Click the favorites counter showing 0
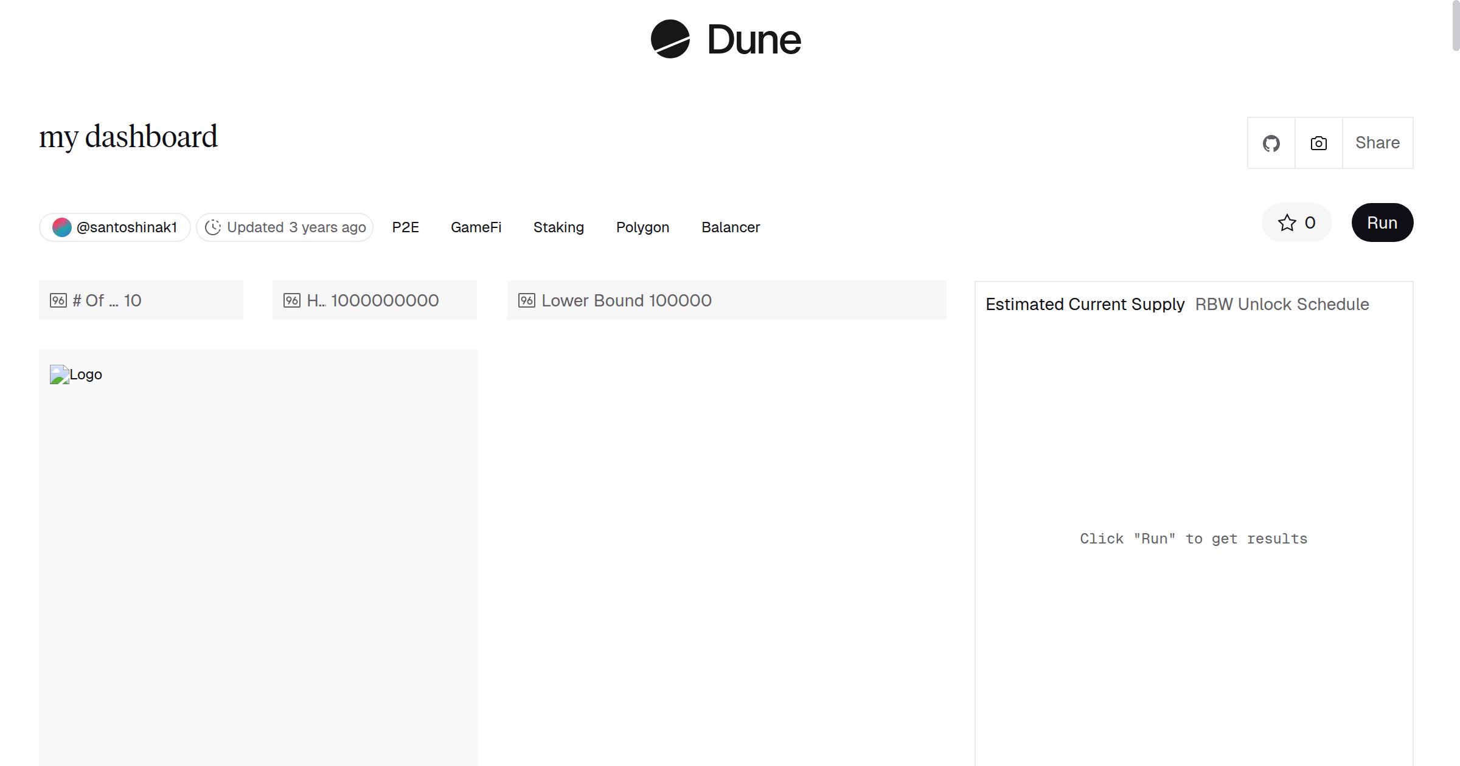This screenshot has width=1460, height=766. pyautogui.click(x=1308, y=223)
